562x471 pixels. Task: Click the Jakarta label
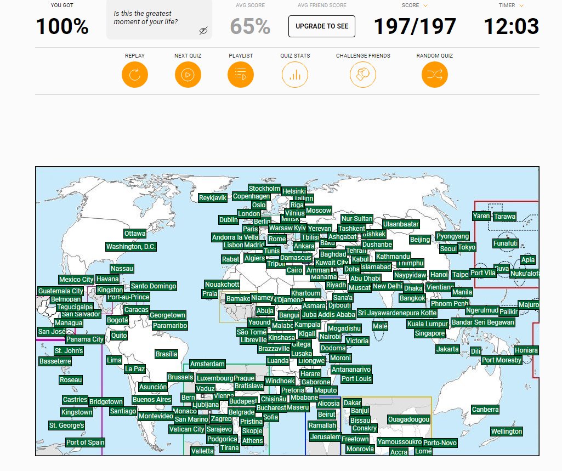[x=447, y=349]
